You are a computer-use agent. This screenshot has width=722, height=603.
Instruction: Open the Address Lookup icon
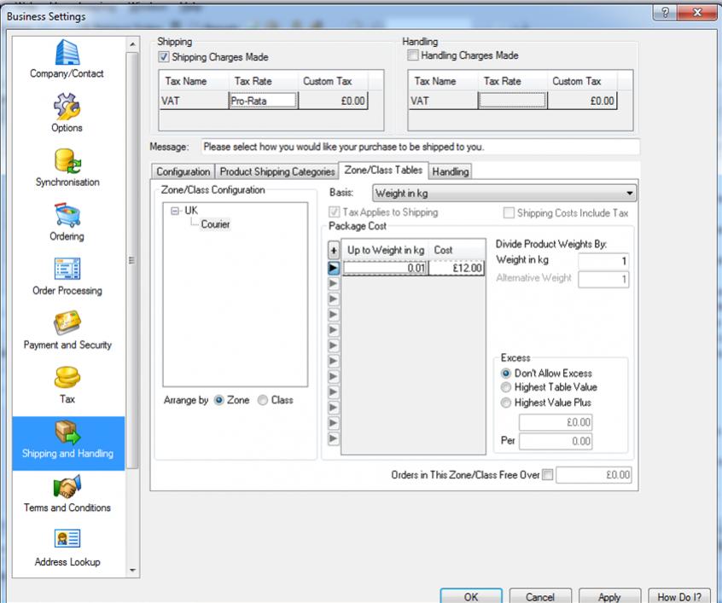pyautogui.click(x=67, y=540)
